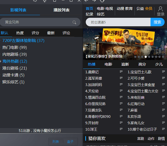This screenshot has width=167, height=146.
Task: Switch to the 影视列表 tab
Action: click(x=18, y=10)
